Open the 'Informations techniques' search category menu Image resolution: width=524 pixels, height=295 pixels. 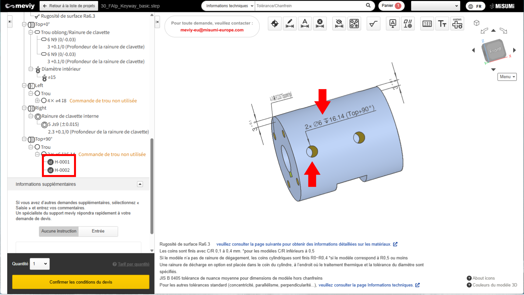[x=229, y=6]
